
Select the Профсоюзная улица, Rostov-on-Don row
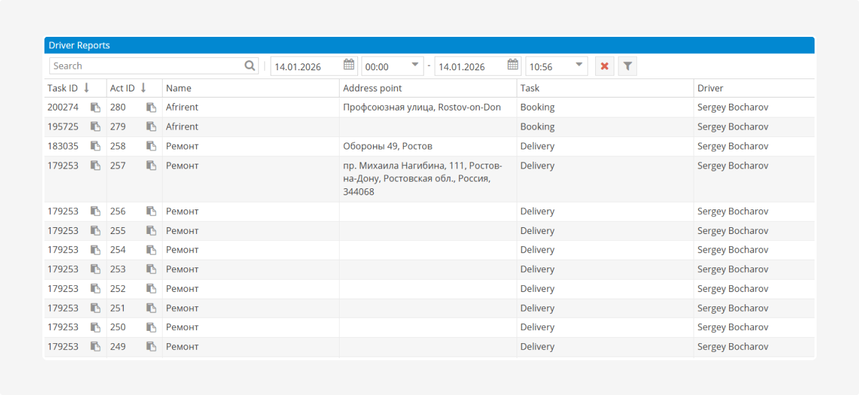[422, 107]
